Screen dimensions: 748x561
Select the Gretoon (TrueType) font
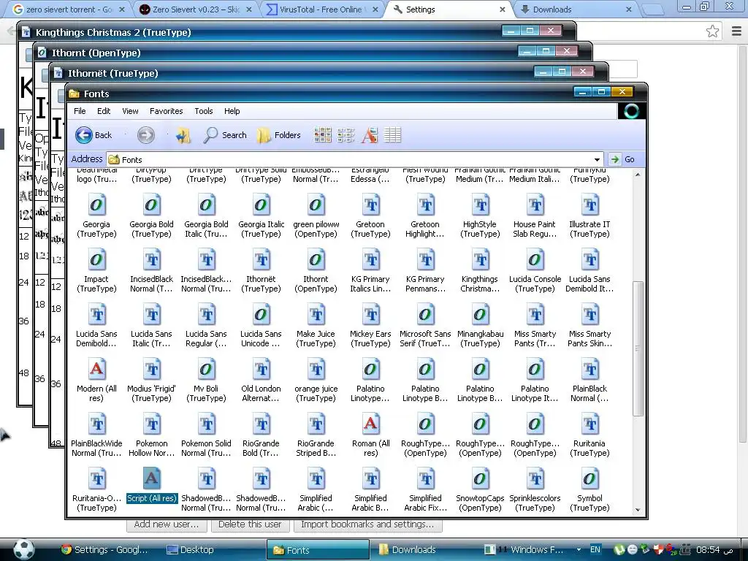tap(370, 205)
